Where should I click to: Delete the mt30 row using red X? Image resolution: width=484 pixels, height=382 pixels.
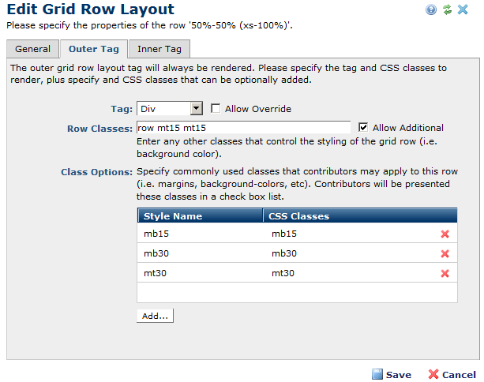pos(445,273)
